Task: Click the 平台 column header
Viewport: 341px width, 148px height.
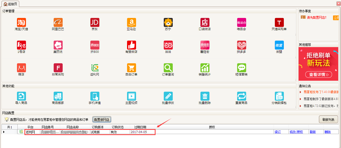Action: pyautogui.click(x=30, y=127)
